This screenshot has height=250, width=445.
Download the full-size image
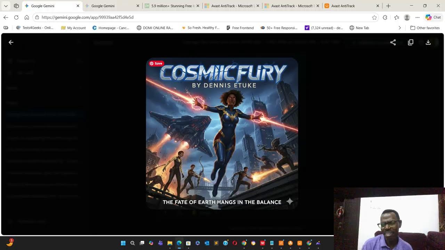point(428,42)
